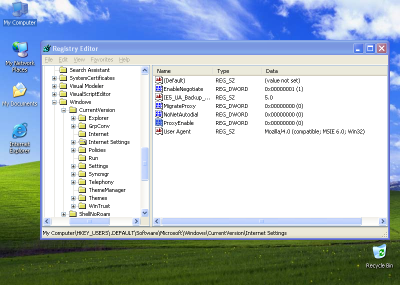This screenshot has height=285, width=400.
Task: Click the Mozilla/4.0 User Agent data
Action: 314,131
